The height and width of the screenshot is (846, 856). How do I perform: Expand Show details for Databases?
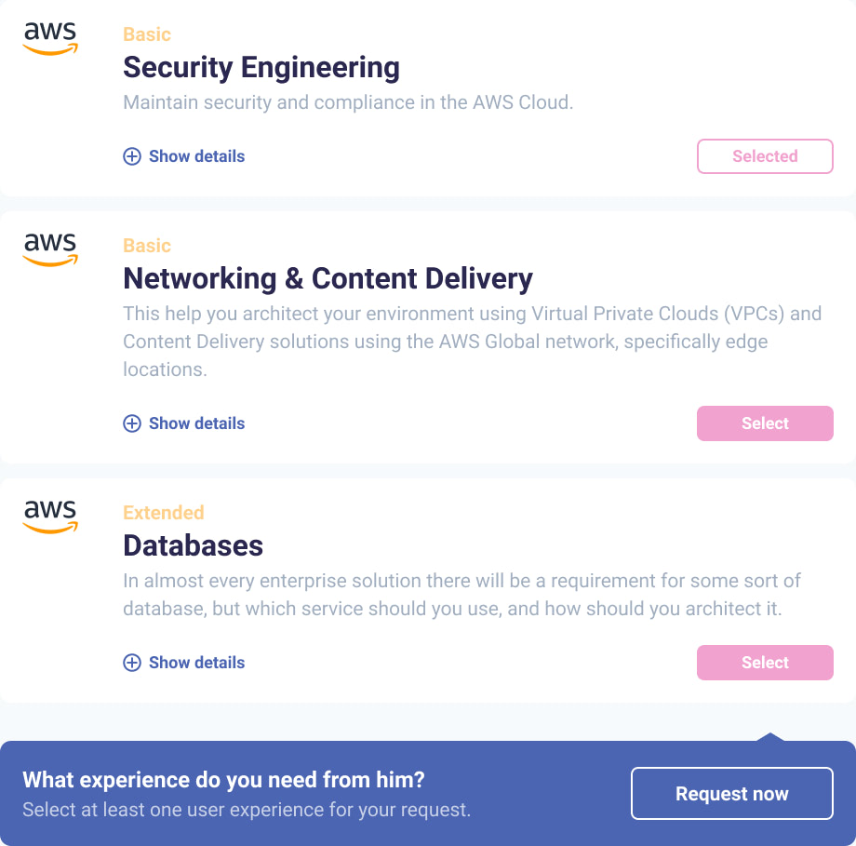(196, 663)
